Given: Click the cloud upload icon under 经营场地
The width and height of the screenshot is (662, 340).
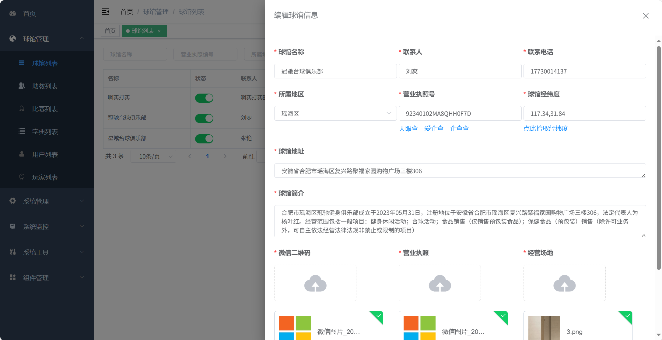Looking at the screenshot, I should 564,283.
